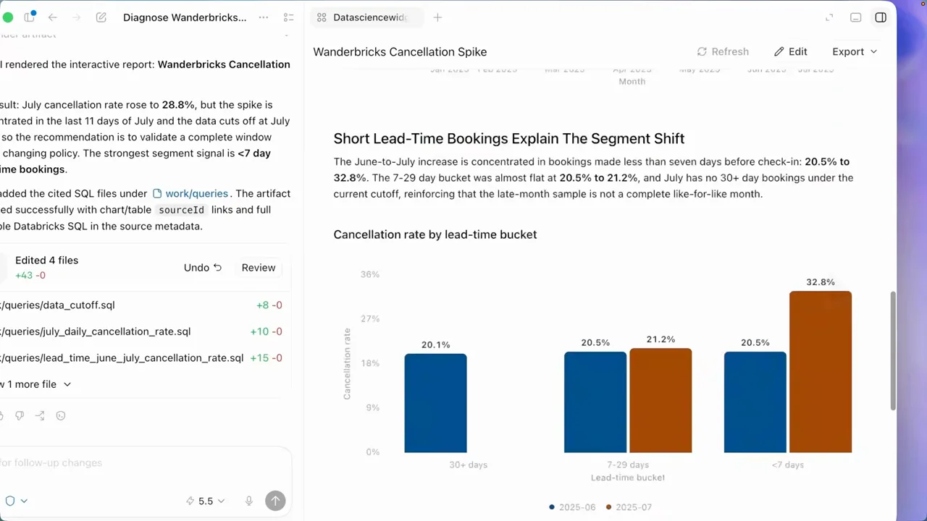The image size is (927, 521).
Task: Give thumbs down feedback
Action: [20, 416]
